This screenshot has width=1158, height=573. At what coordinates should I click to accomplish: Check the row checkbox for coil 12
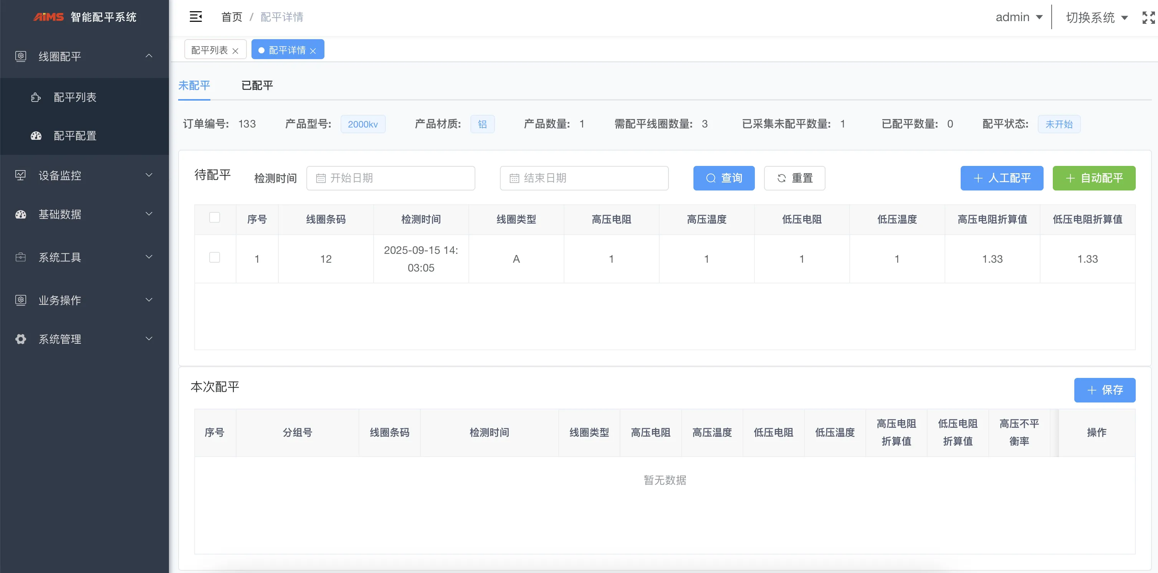[214, 257]
